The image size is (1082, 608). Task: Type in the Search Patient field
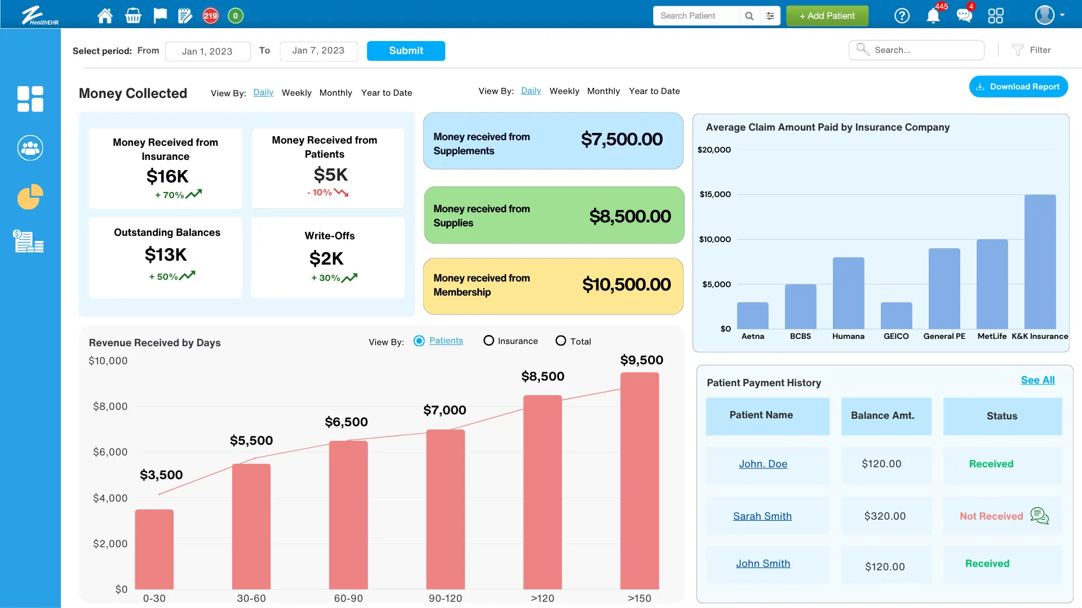tap(695, 16)
